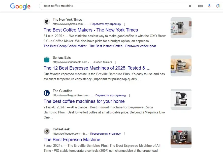Open Pour-over coffee gear sitelink
Viewport: 223px width, 152px height.
(x=141, y=46)
